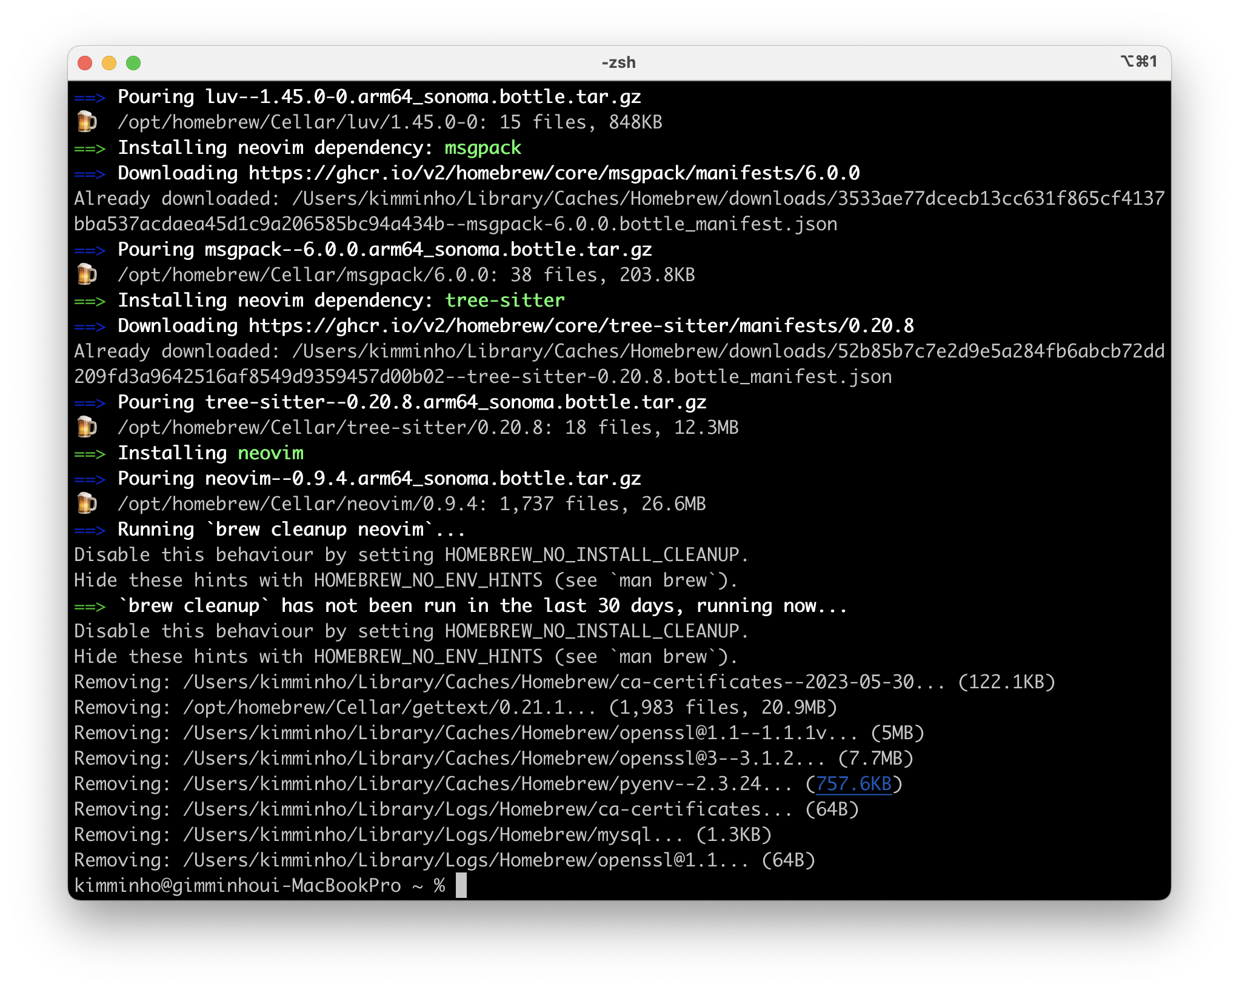Click the 'has not been run in the last 30 days' line
Viewport: 1239px width, 990px height.
tap(461, 606)
